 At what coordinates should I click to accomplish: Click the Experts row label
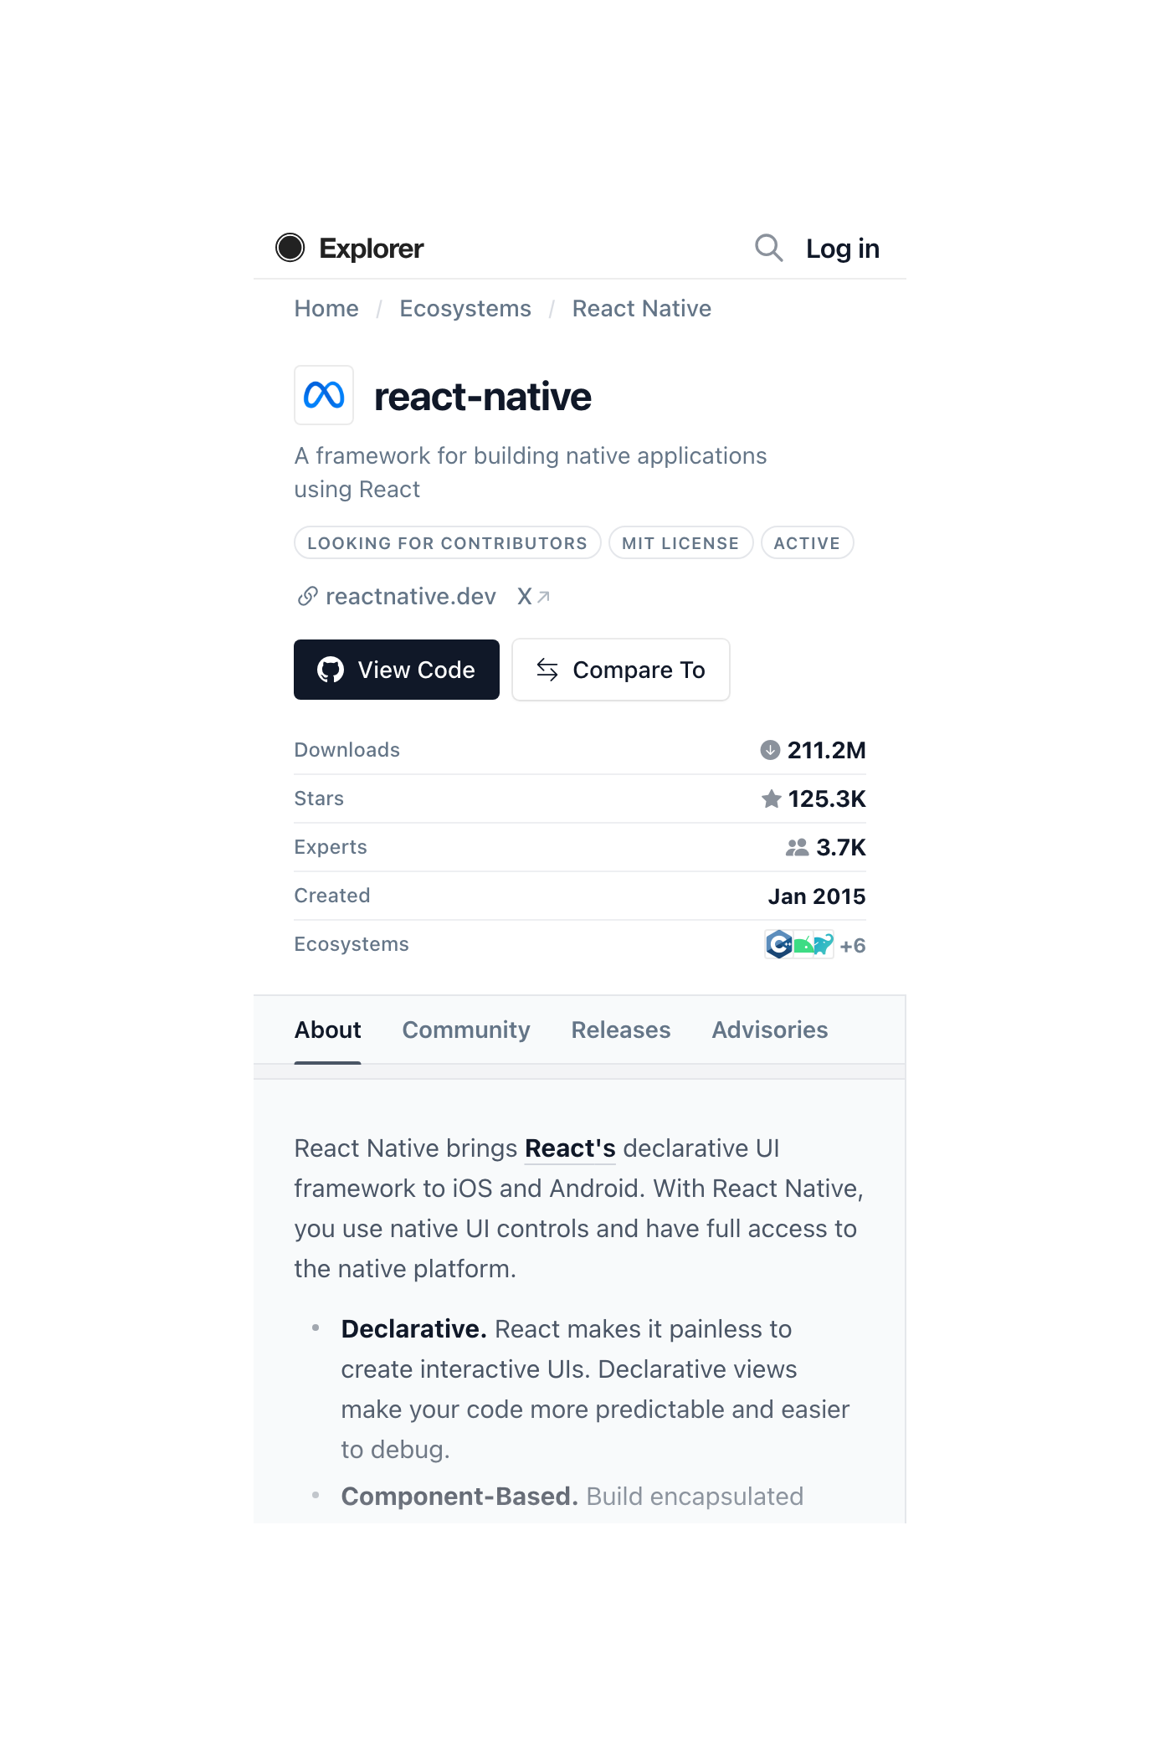(331, 847)
